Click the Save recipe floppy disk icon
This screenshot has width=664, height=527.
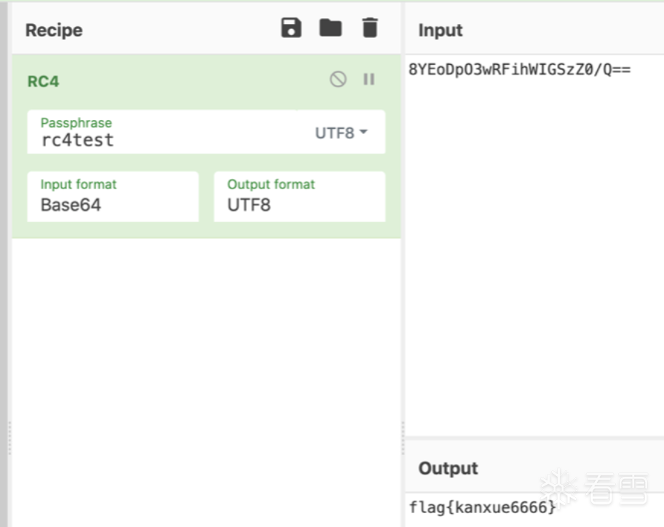point(291,28)
